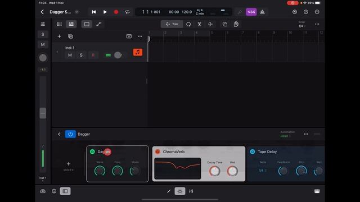Open the orange Inst 1 instrument icon
This screenshot has height=202, width=360.
coord(137,52)
